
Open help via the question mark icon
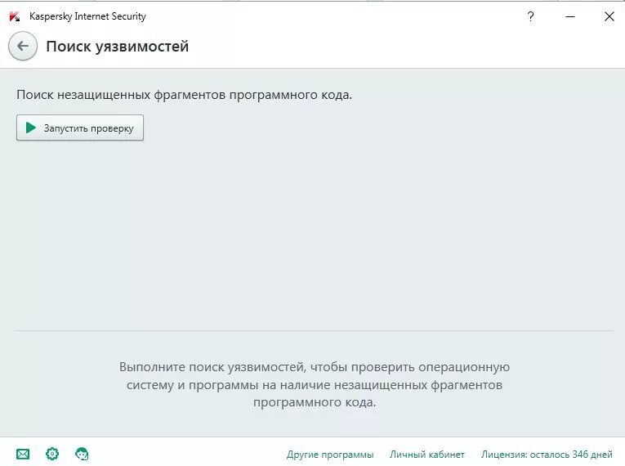point(530,16)
